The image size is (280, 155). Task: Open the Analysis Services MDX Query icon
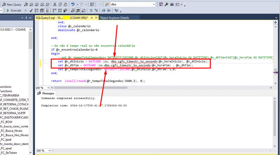point(31,5)
